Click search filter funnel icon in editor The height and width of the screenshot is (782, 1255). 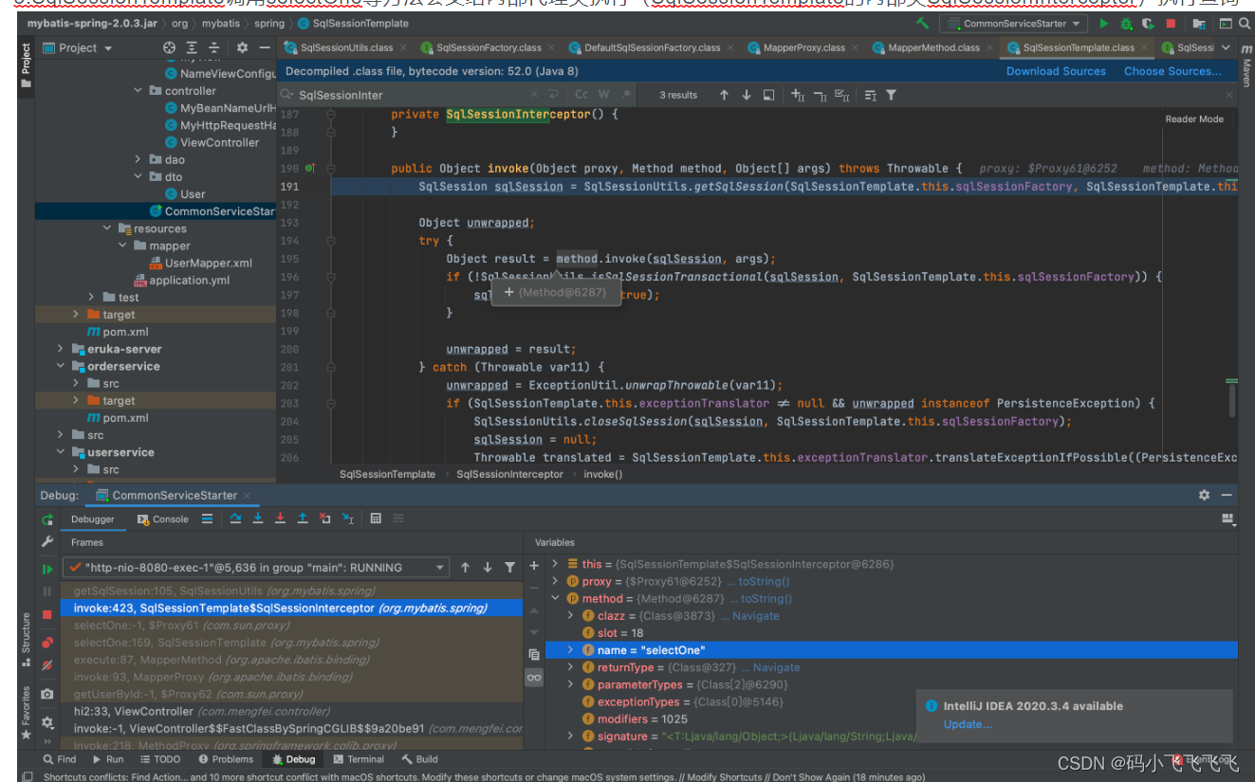coord(891,95)
